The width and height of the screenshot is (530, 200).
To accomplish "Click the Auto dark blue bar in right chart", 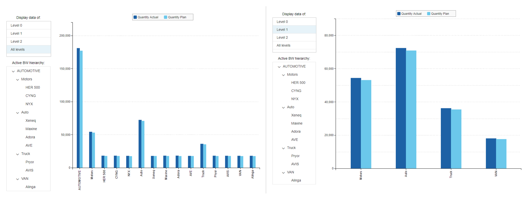I will click(401, 108).
